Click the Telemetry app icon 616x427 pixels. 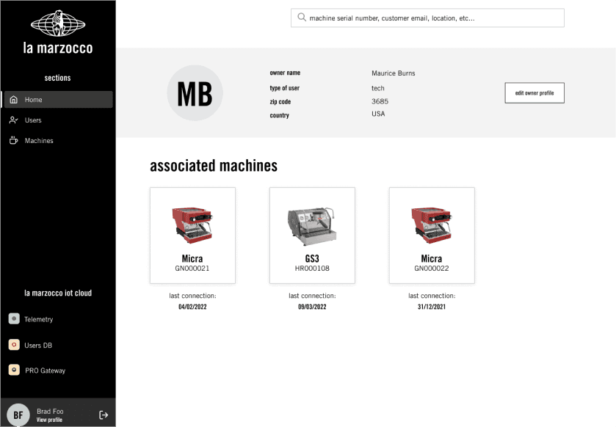pyautogui.click(x=14, y=318)
